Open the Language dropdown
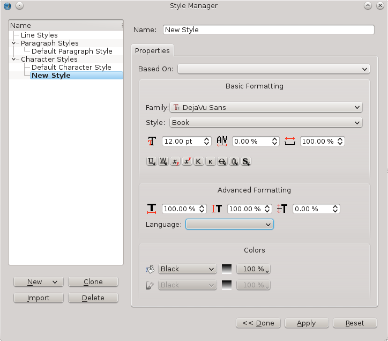 pos(229,225)
